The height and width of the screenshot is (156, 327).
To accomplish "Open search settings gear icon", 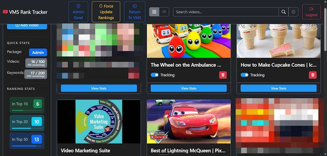I will point(294,12).
